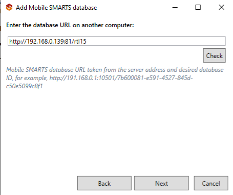Click the Mobile SMARTS logo in title bar
Image resolution: width=233 pixels, height=195 pixels.
point(9,7)
